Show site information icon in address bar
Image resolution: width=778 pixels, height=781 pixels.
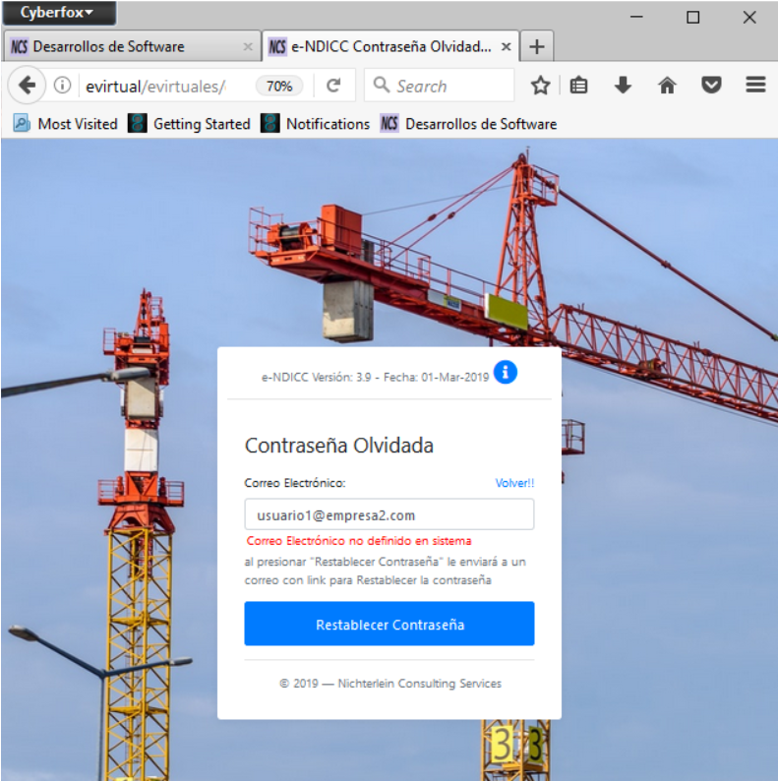pos(62,86)
